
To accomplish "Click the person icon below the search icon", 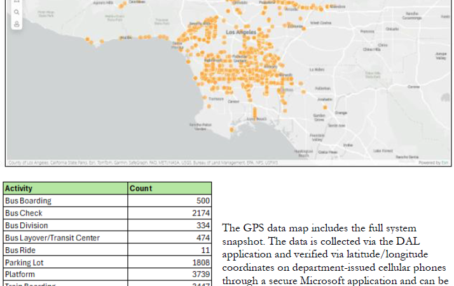I will tap(17, 24).
